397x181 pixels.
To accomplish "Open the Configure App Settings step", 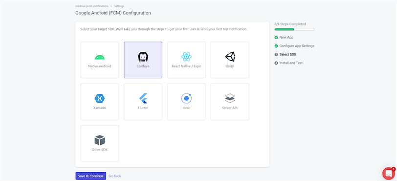I will point(297,46).
